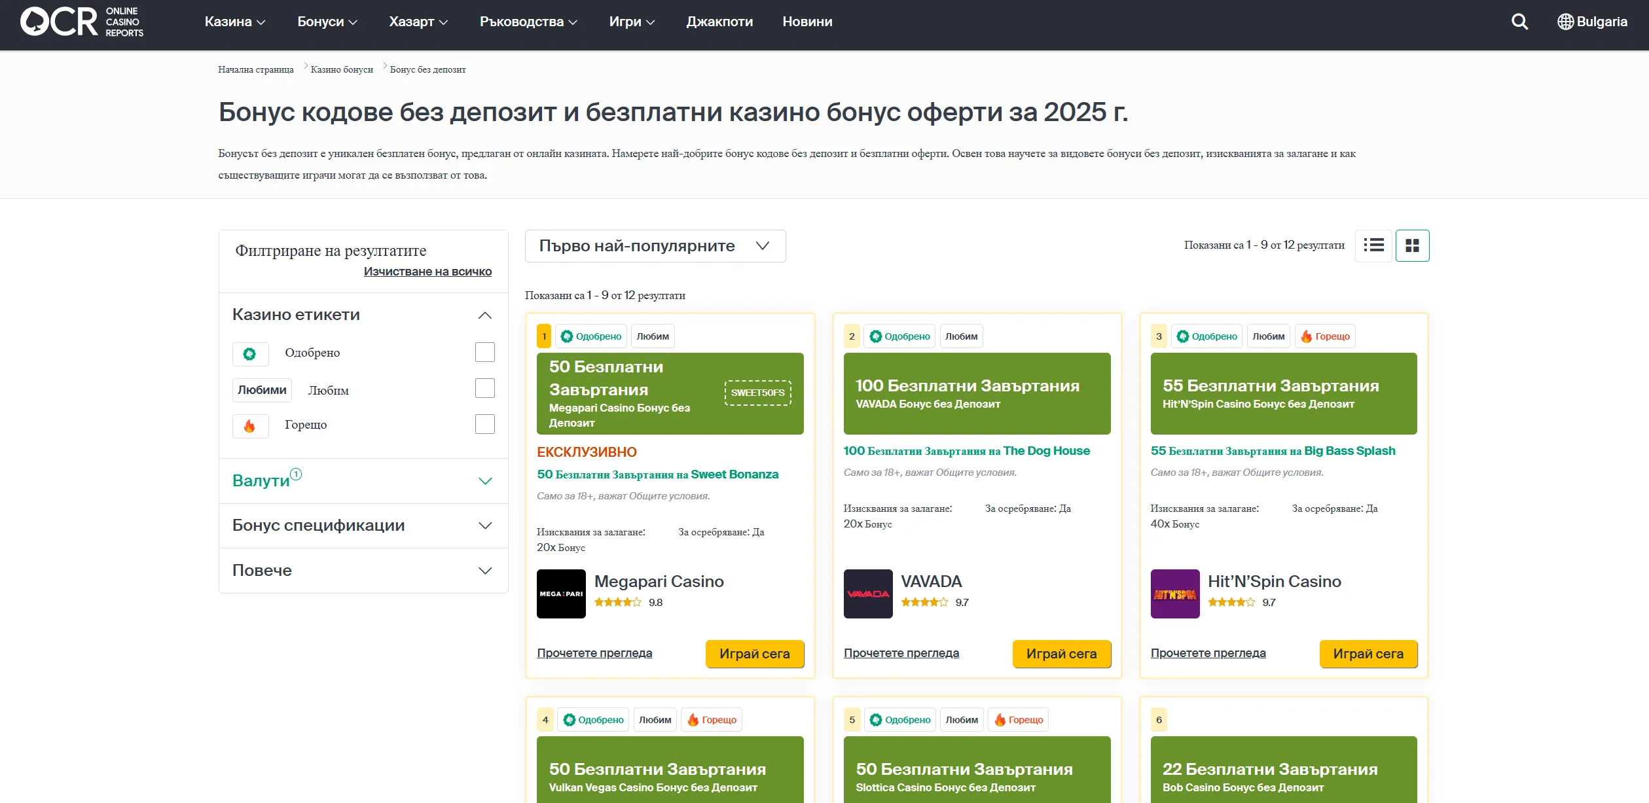The height and width of the screenshot is (803, 1649).
Task: Open the Ръководства menu
Action: point(528,22)
